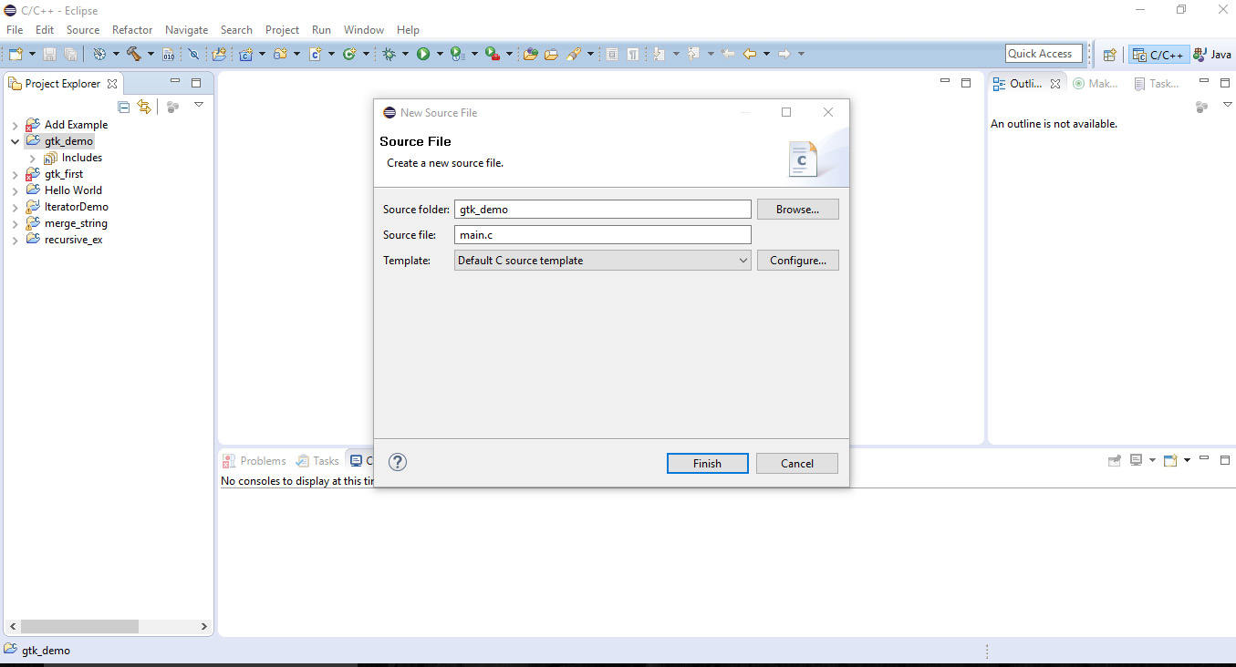Open the Refactor menu
The width and height of the screenshot is (1236, 667).
coord(131,29)
